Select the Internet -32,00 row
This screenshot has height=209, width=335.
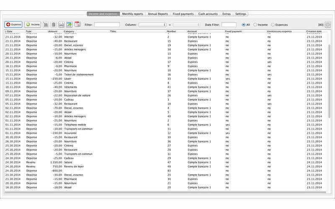(166, 37)
